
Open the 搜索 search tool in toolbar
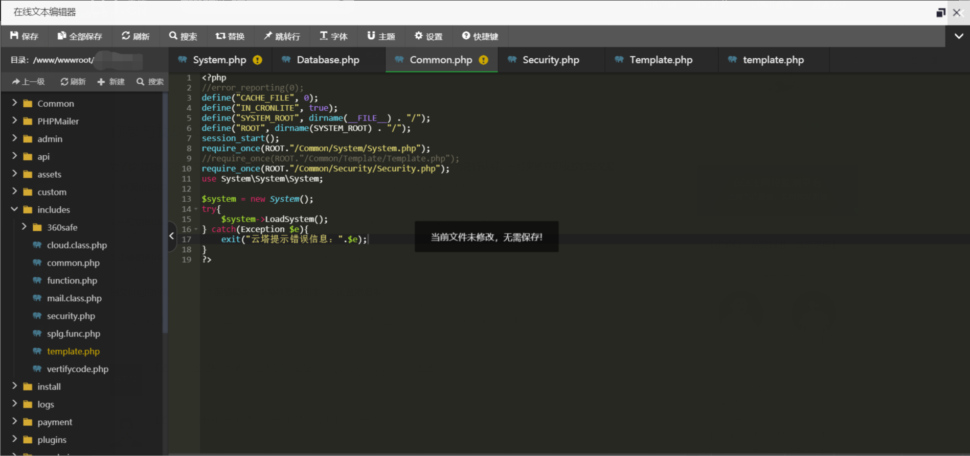(x=183, y=36)
